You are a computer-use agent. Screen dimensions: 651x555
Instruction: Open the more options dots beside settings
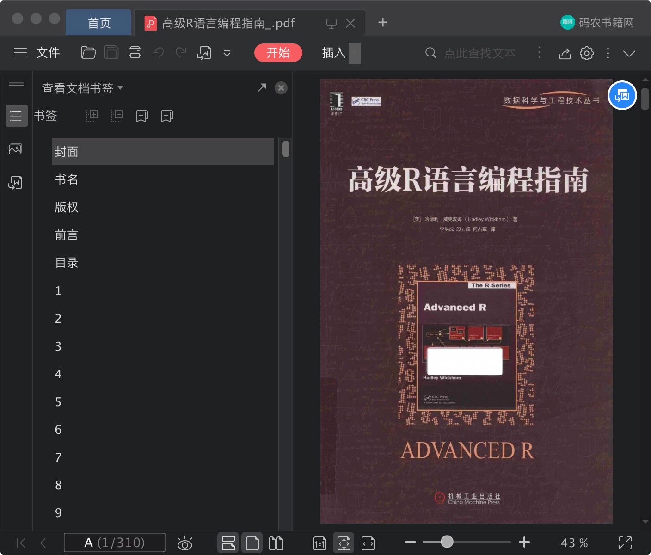coord(608,53)
